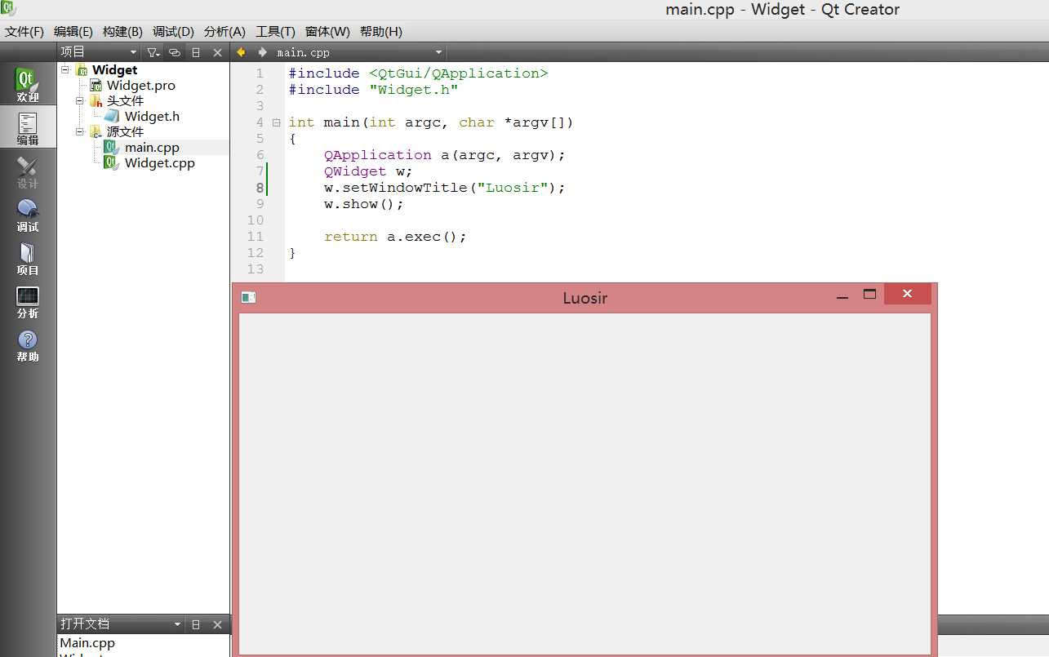
Task: Close the Luosir window
Action: click(907, 294)
